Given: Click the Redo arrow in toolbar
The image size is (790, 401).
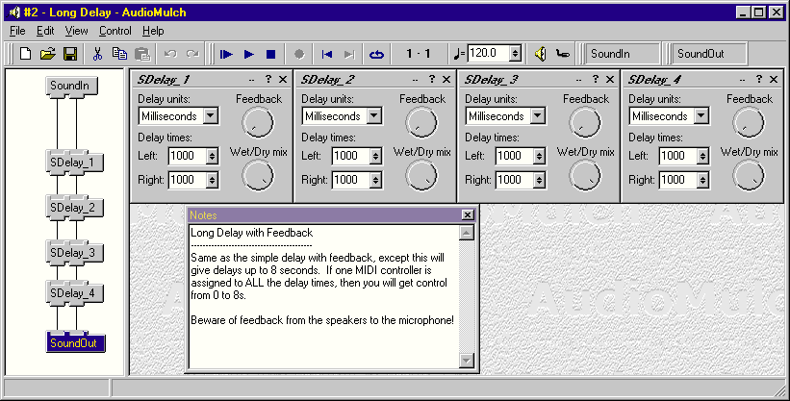Looking at the screenshot, I should click(192, 54).
